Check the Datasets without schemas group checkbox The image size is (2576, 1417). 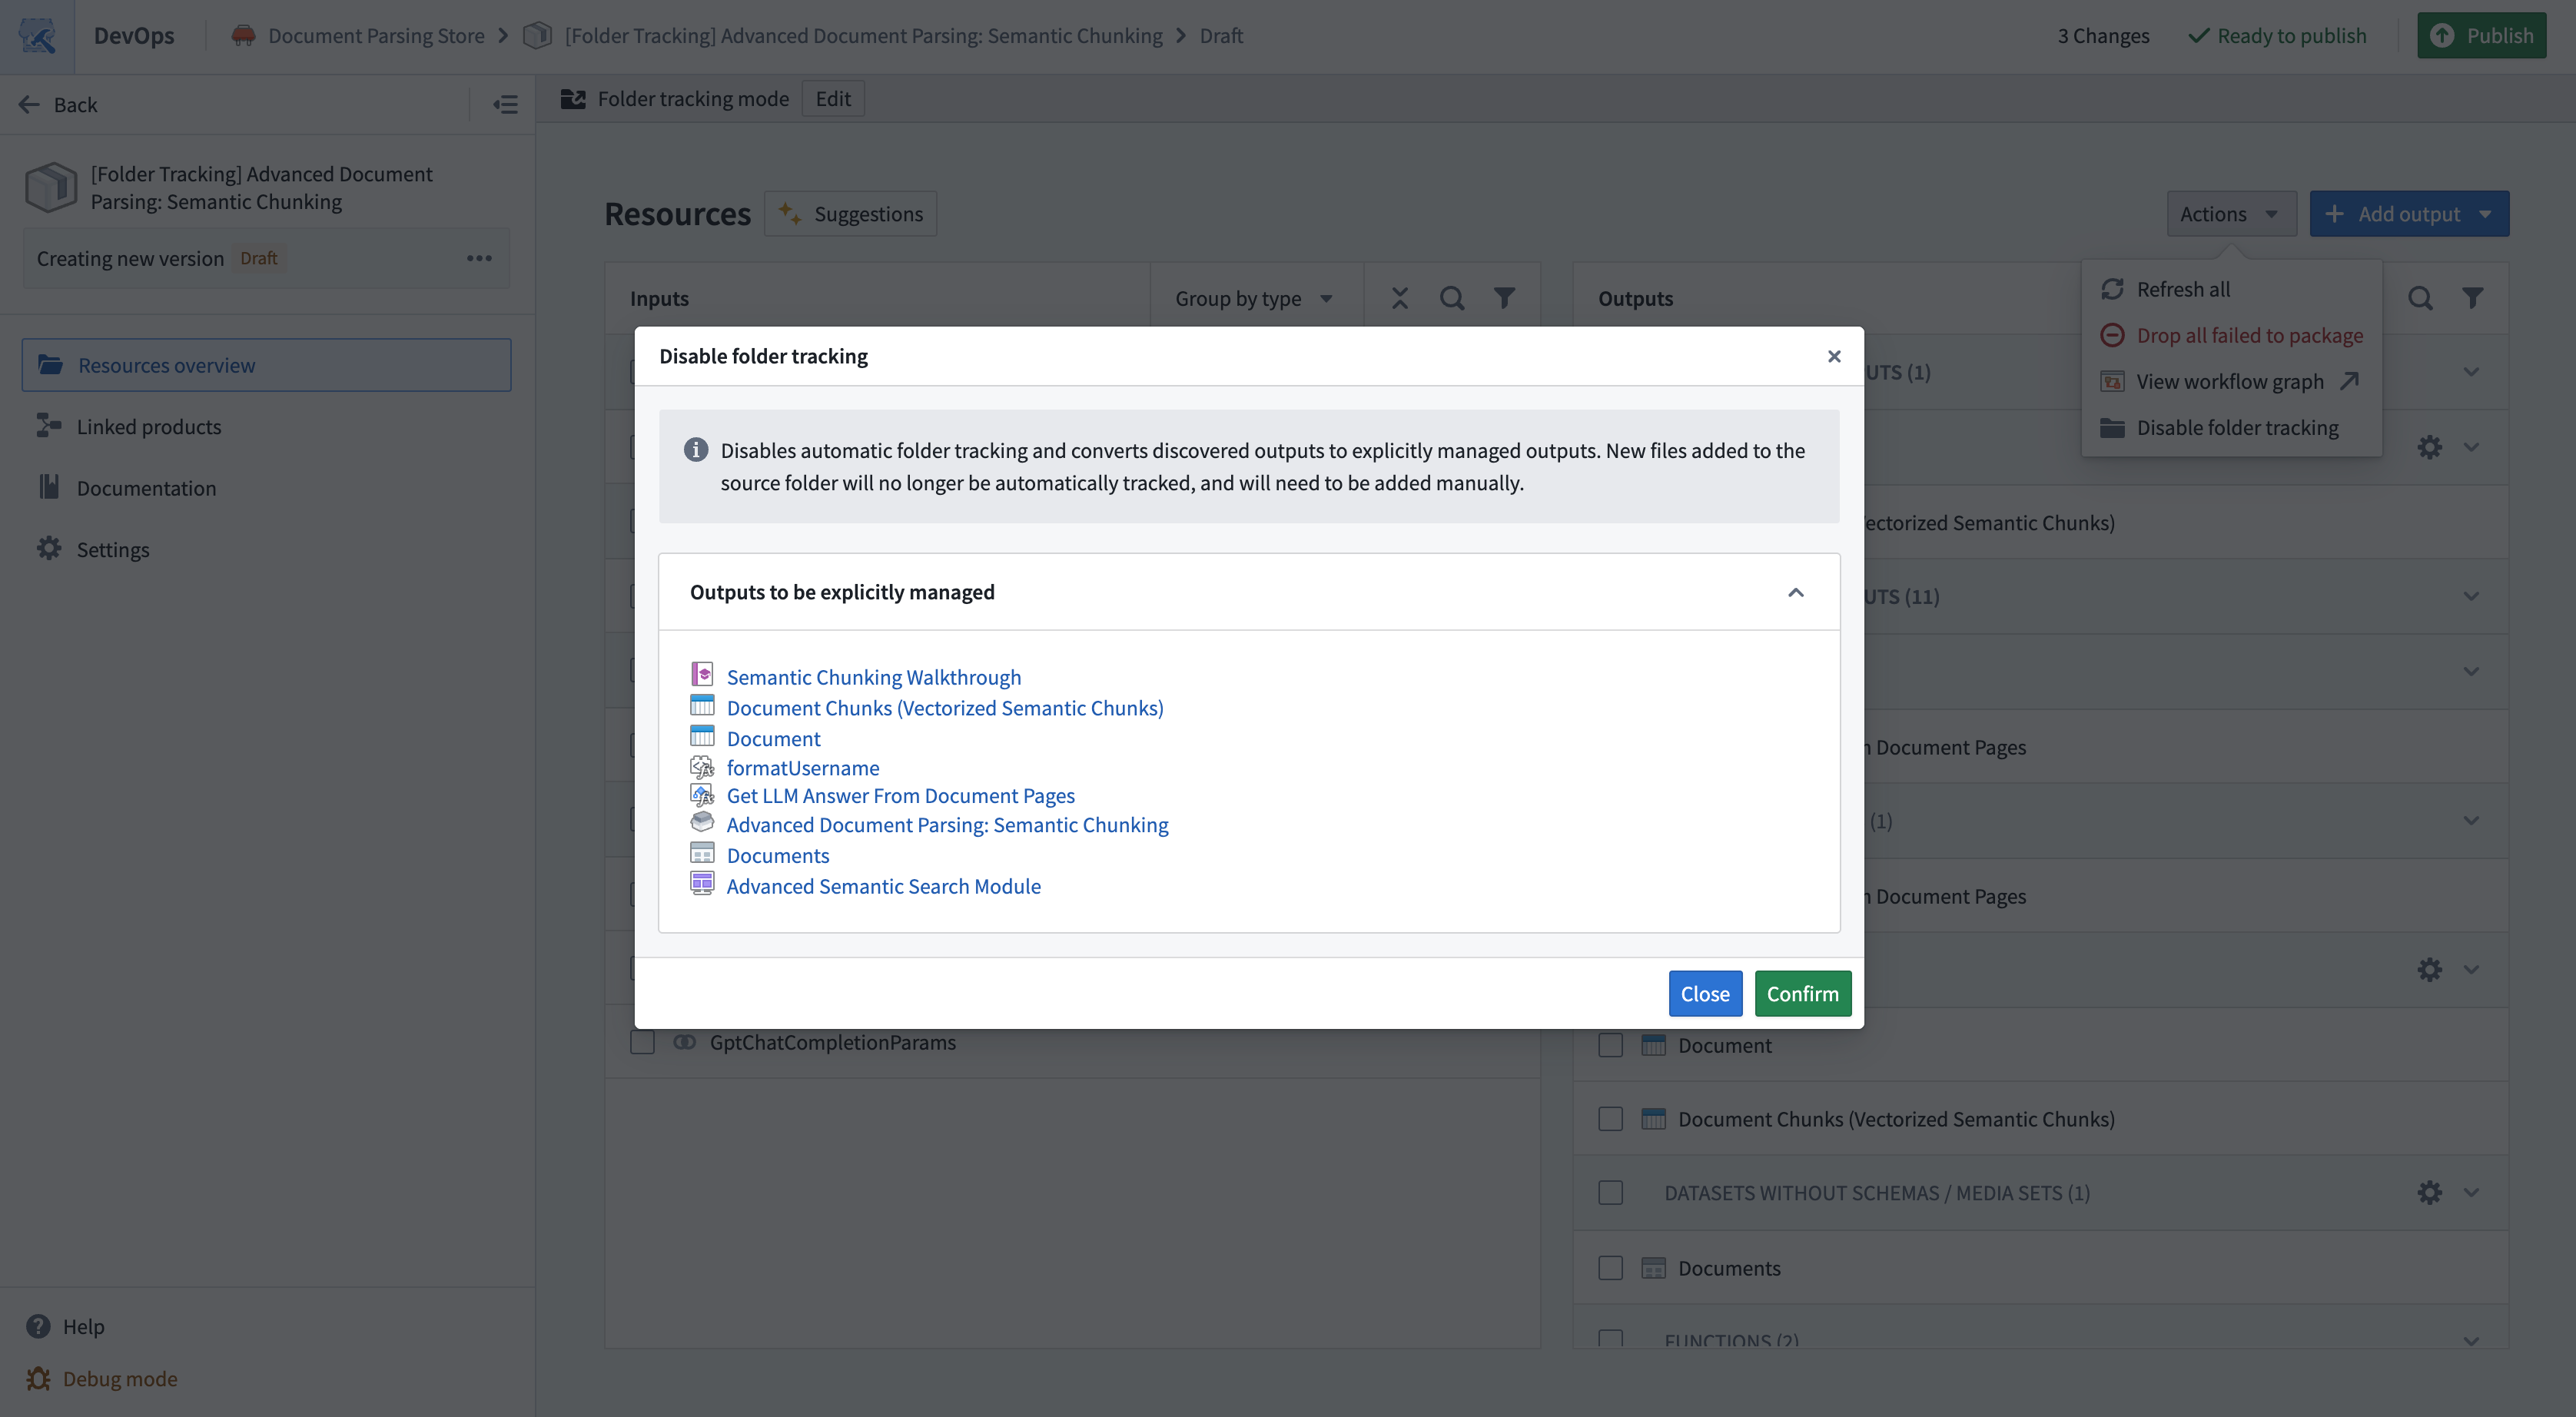1610,1193
